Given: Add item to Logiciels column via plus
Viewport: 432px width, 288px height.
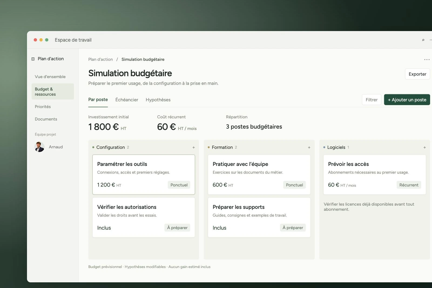Looking at the screenshot, I should pyautogui.click(x=425, y=148).
